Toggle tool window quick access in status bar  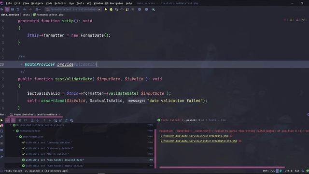tap(1, 171)
